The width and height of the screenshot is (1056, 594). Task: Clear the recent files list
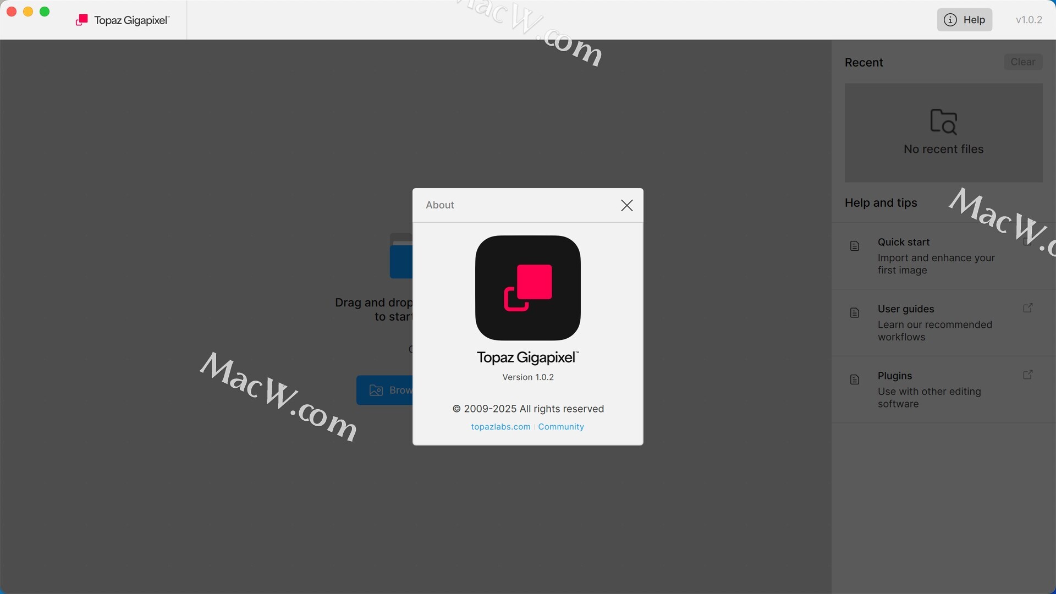(1022, 62)
